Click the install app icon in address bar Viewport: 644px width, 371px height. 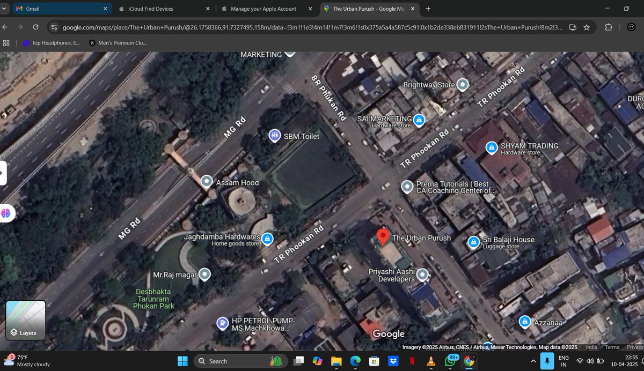(x=573, y=27)
